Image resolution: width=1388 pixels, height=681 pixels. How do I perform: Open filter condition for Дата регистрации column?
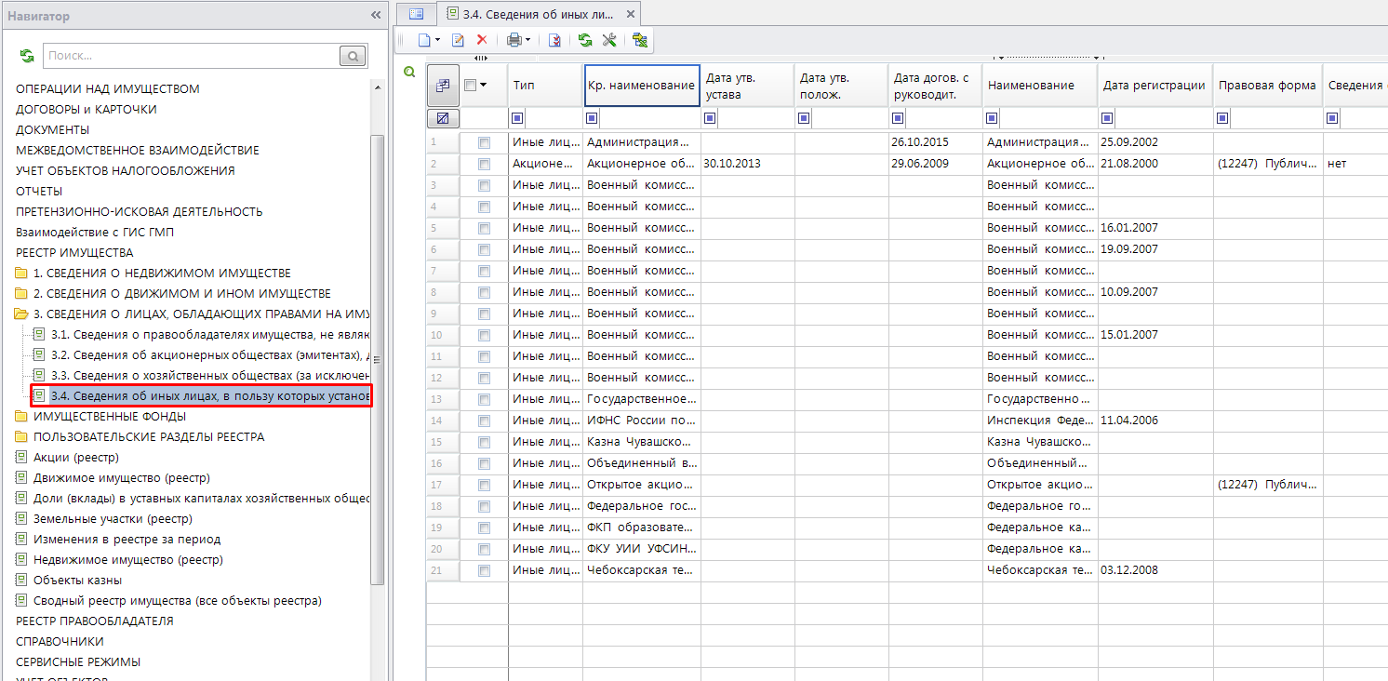coord(1107,118)
